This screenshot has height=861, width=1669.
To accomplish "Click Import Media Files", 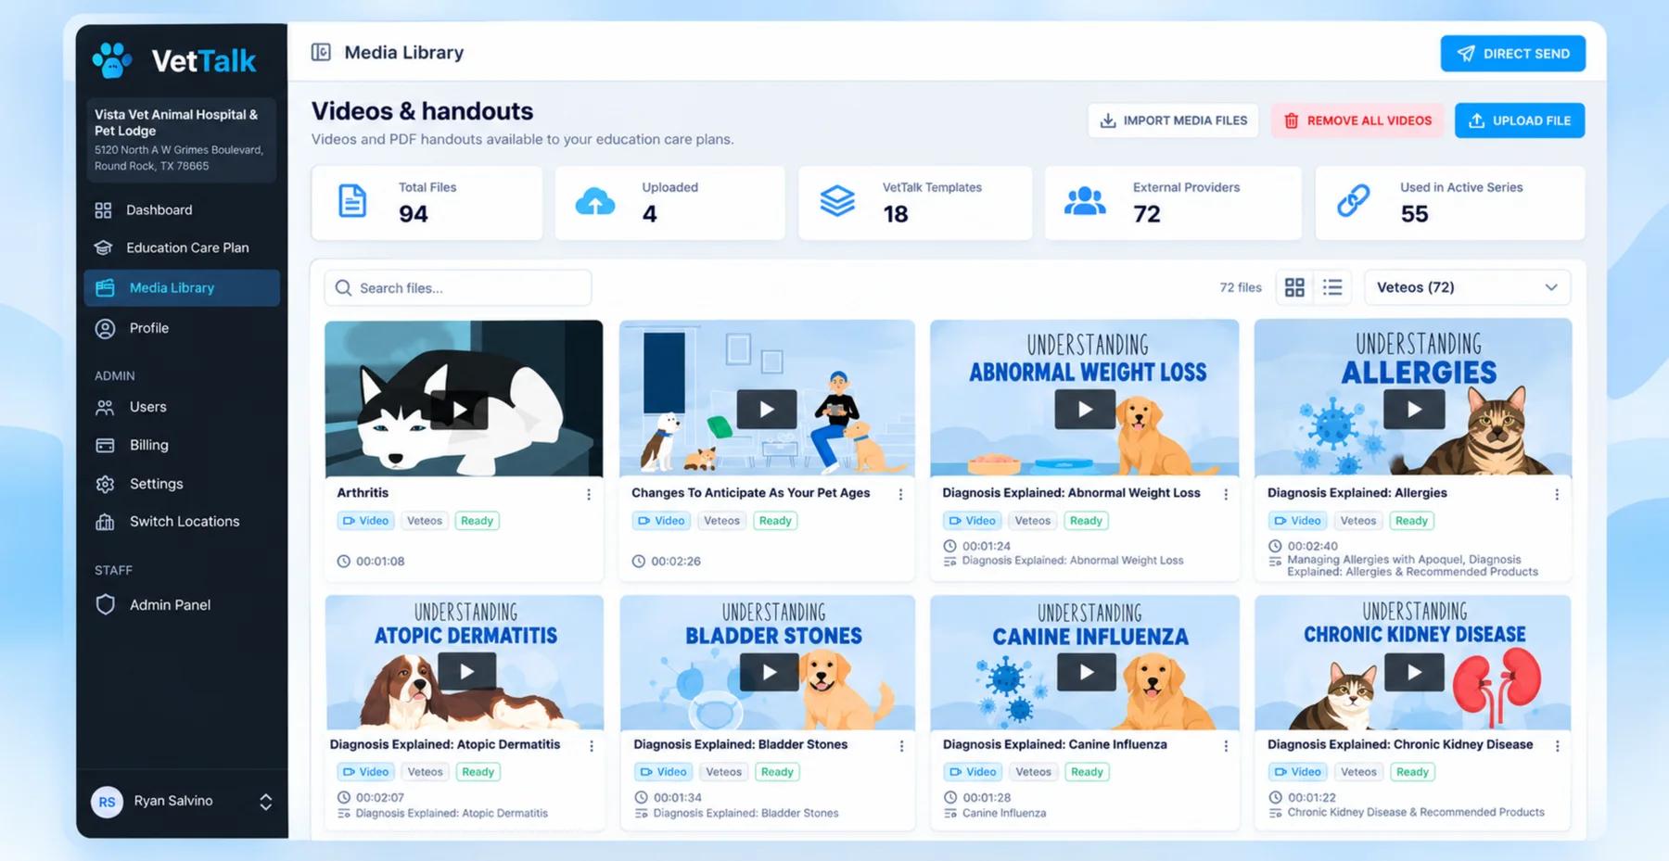I will pyautogui.click(x=1173, y=120).
